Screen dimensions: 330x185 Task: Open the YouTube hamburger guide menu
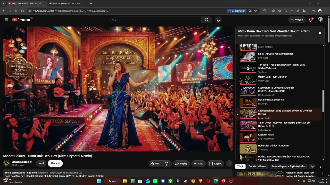click(6, 20)
